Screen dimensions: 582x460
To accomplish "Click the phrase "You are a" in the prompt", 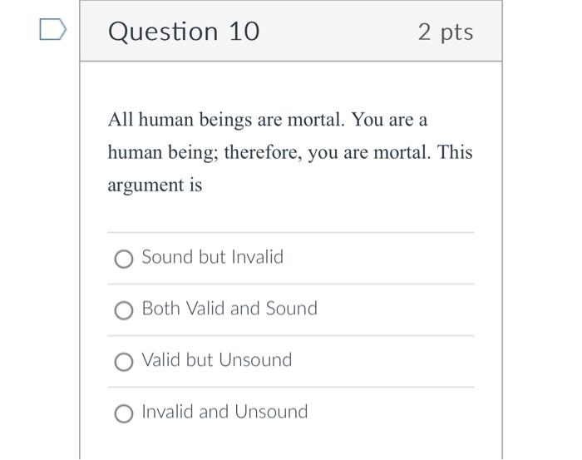I will [x=389, y=120].
